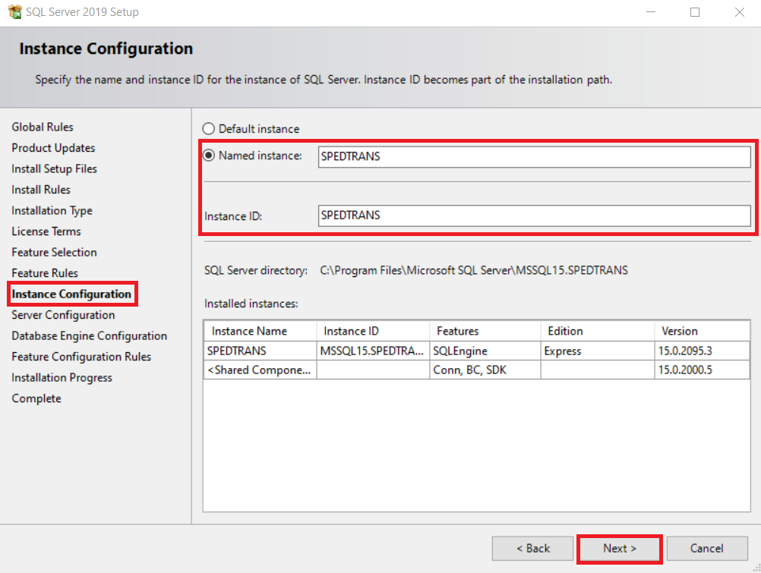Go to the Installation Progress step

pyautogui.click(x=62, y=377)
